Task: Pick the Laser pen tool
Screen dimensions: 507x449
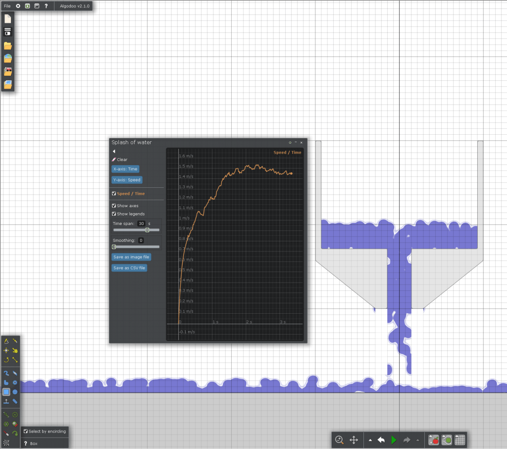Action: pyautogui.click(x=6, y=433)
